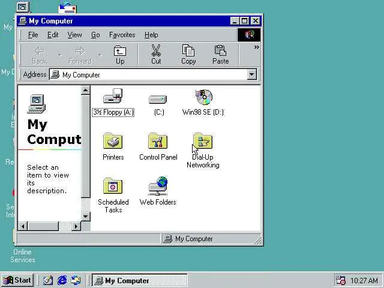Screen dimensions: 384x288
Task: Open the Go menu
Action: tap(95, 35)
